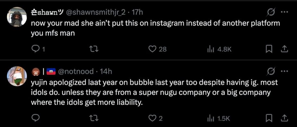Screen dimensions: 297x127
Task: Open @shawnsmithjr_2 profile handle
Action: click(95, 13)
